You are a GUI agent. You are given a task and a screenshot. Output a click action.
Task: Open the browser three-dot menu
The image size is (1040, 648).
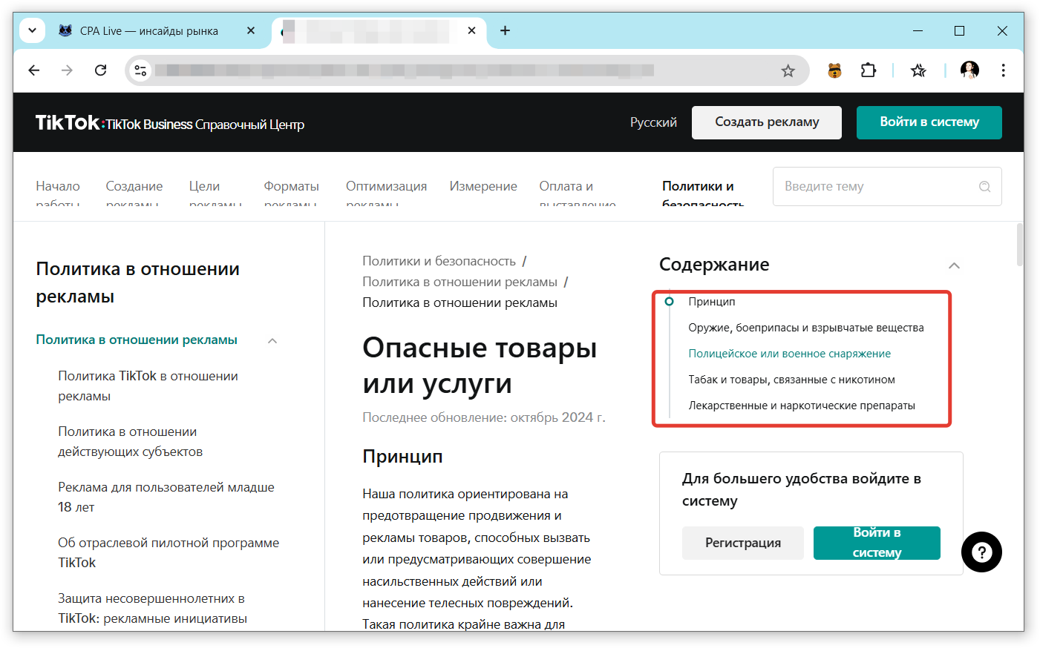click(x=1003, y=70)
